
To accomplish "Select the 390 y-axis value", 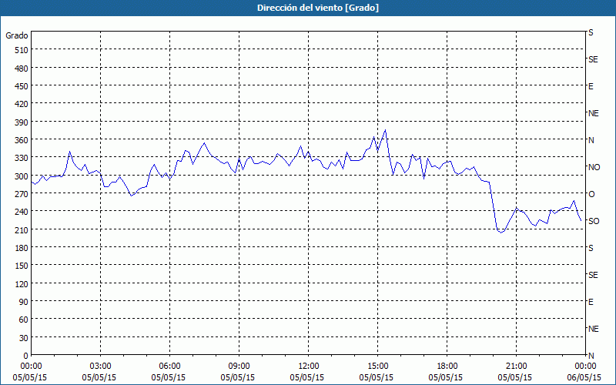I will click(x=22, y=122).
